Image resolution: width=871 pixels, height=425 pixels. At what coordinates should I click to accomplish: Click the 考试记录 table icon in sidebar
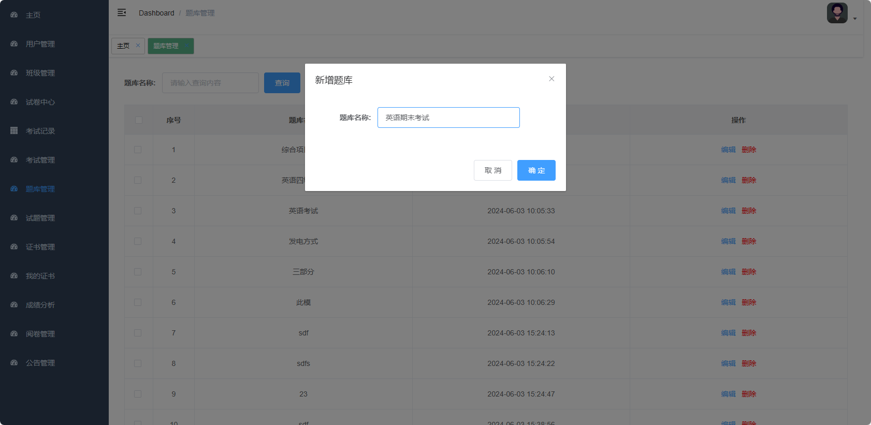14,131
